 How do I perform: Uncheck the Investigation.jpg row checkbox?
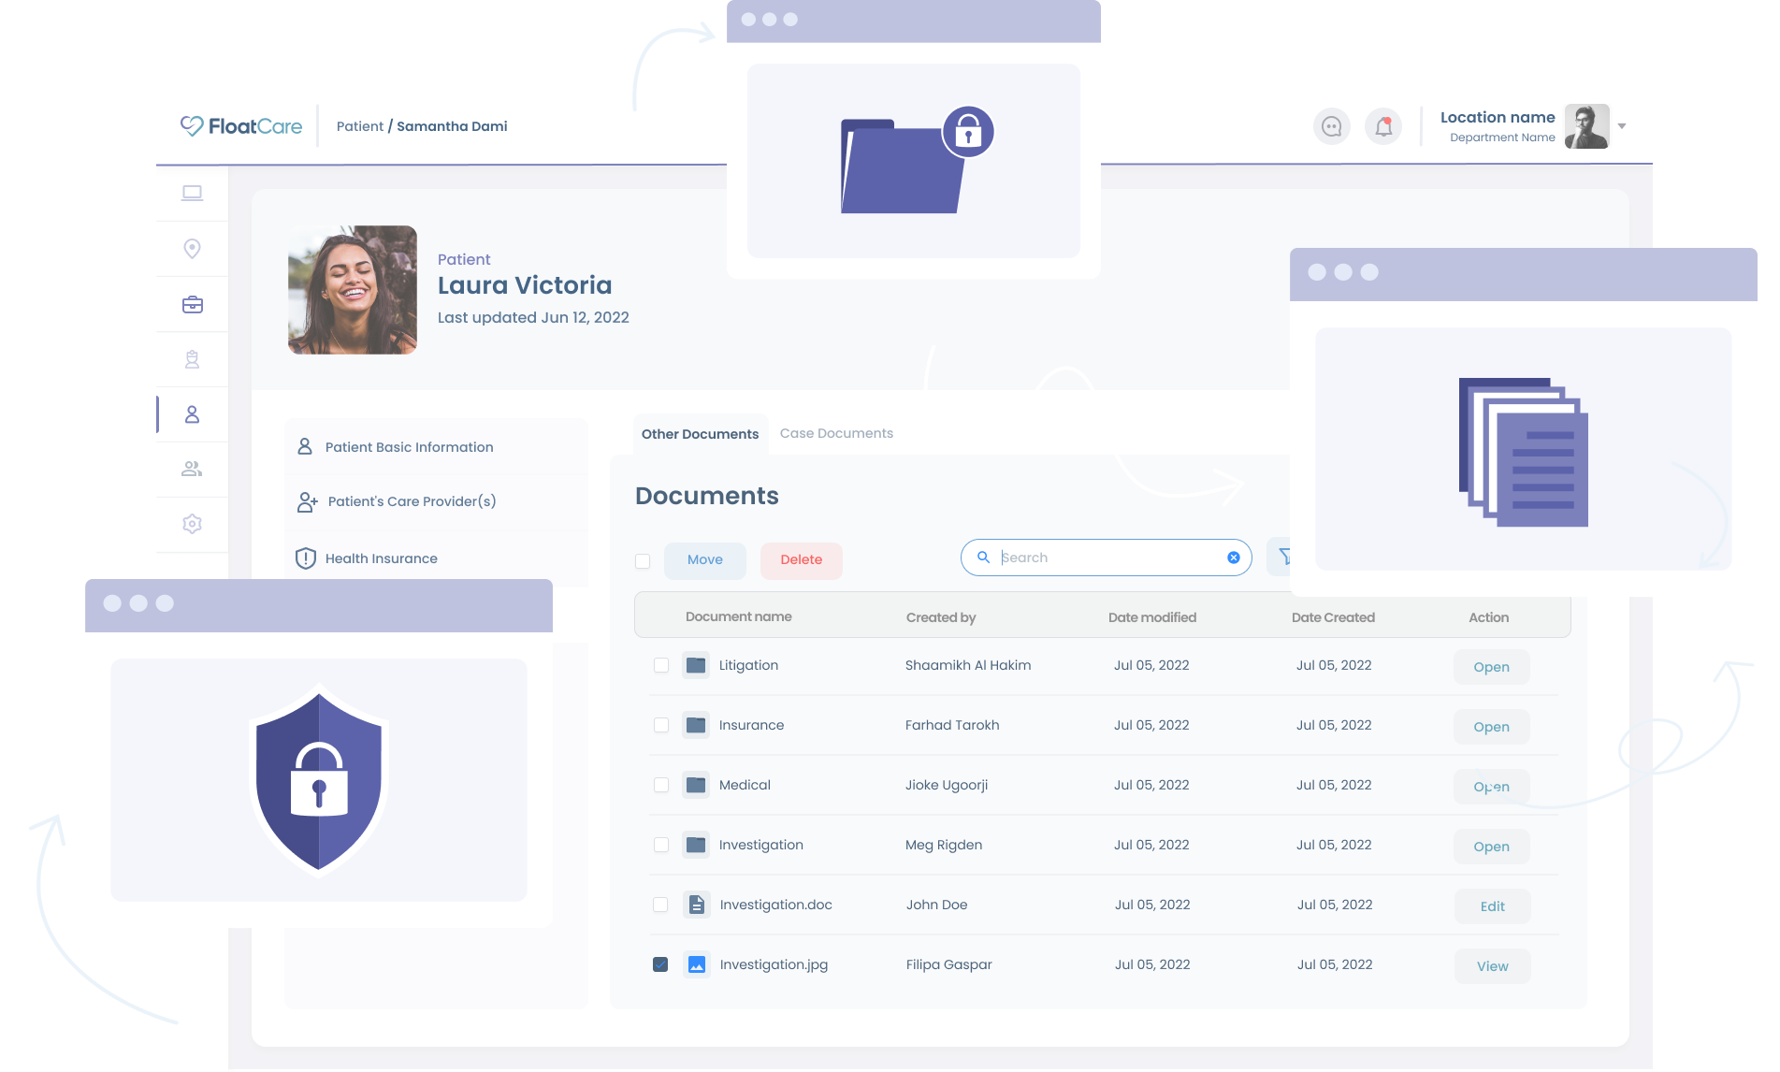point(660,964)
